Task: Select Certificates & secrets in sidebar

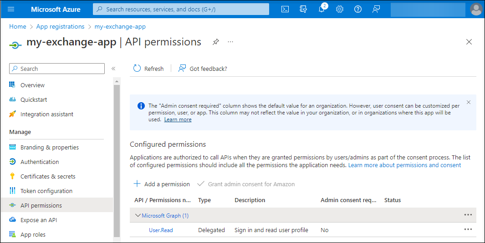Action: click(x=48, y=176)
